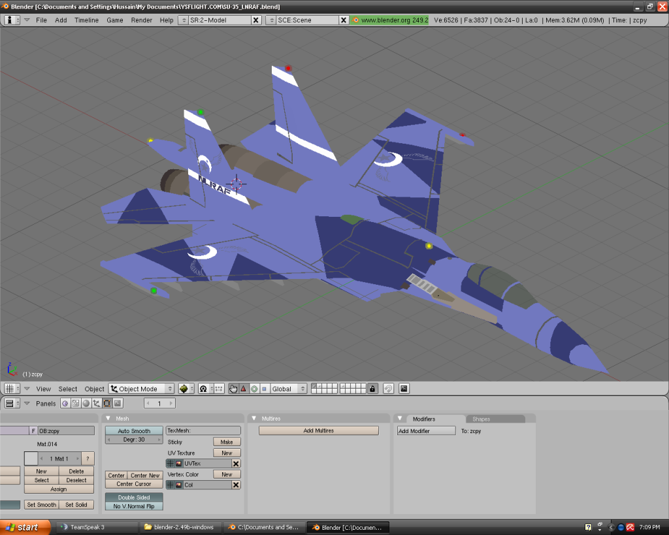
Task: Click New next to Vertex Color
Action: pyautogui.click(x=227, y=474)
